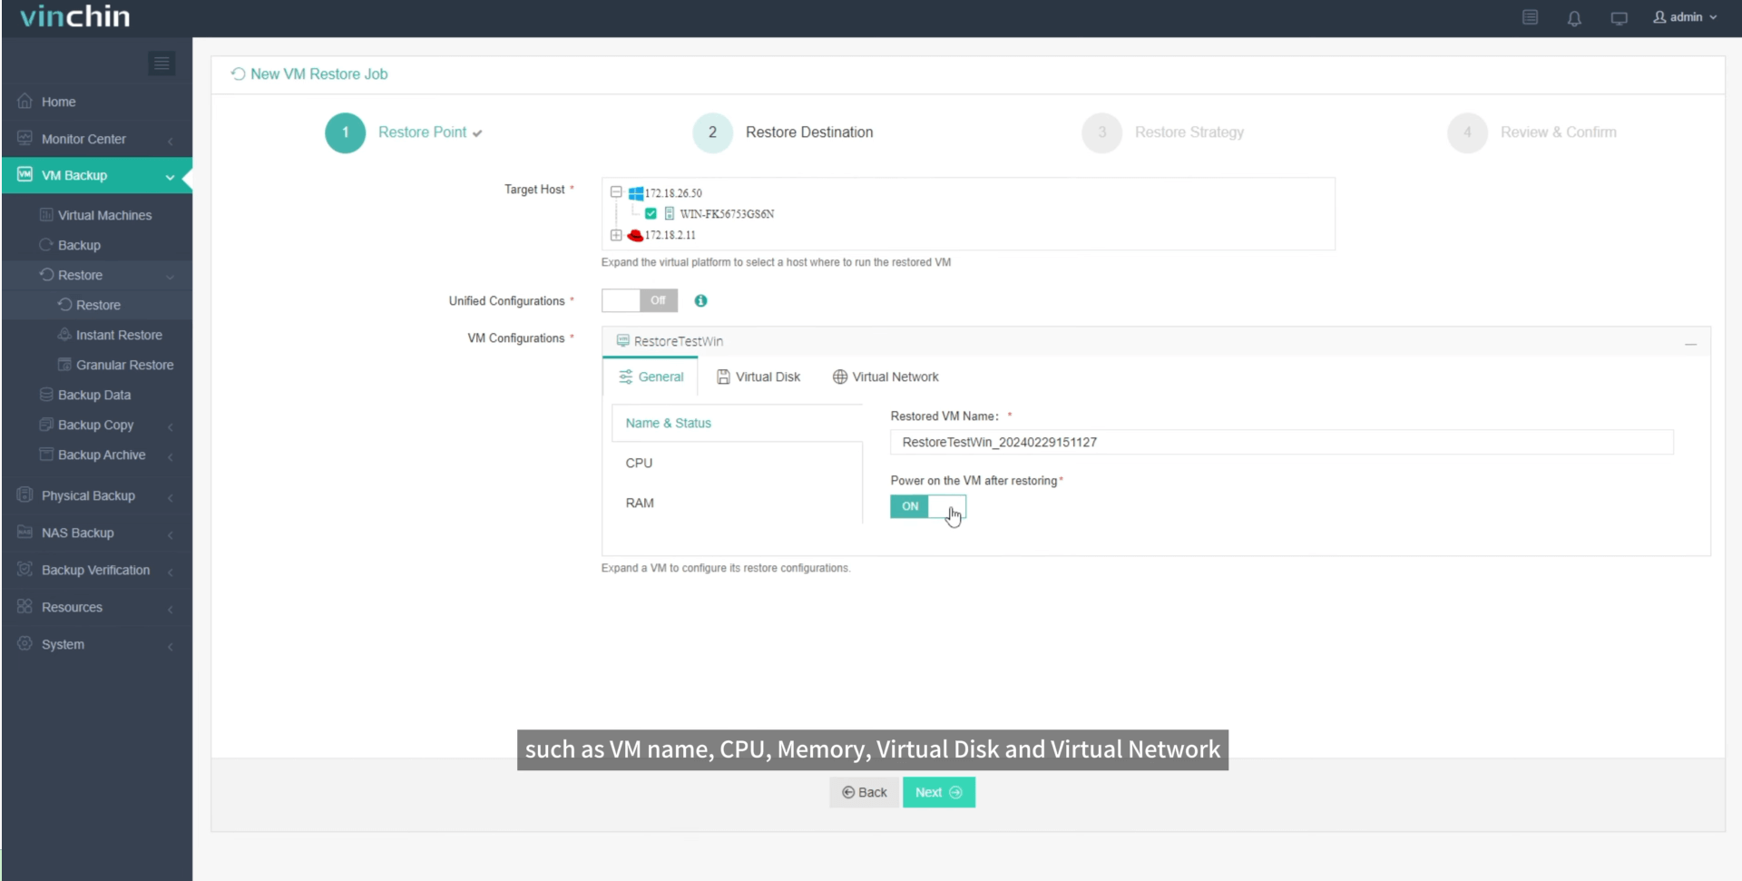Collapse the VM Backup menu
1742x881 pixels.
point(97,175)
